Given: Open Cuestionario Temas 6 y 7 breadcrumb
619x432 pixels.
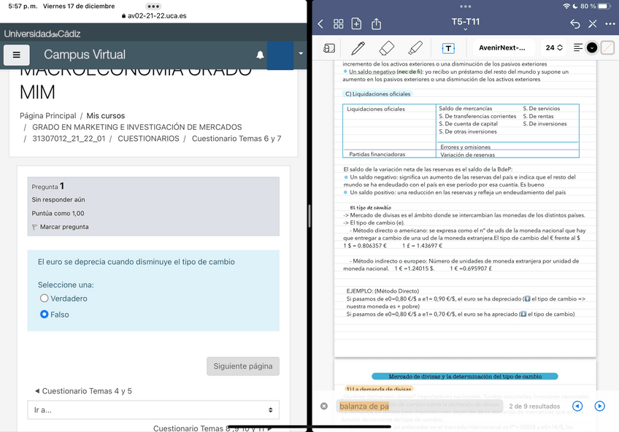Looking at the screenshot, I should click(x=237, y=139).
